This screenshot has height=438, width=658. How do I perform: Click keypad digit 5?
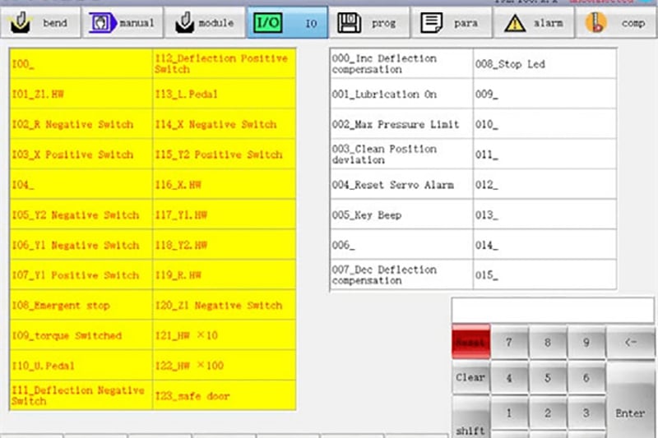click(x=548, y=378)
